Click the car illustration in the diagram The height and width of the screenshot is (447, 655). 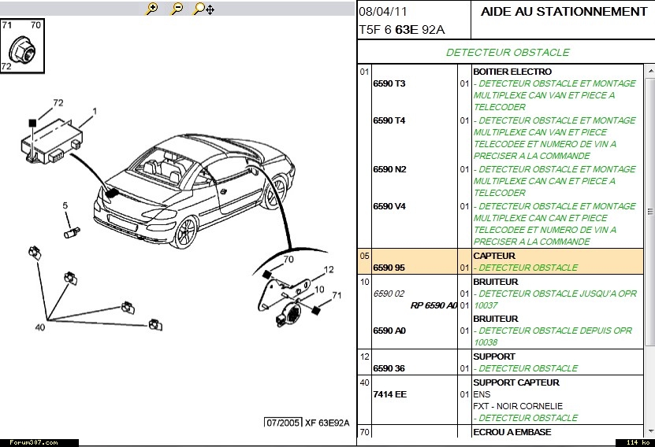tap(194, 190)
